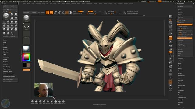Click the AAHalf icon

coord(171,34)
